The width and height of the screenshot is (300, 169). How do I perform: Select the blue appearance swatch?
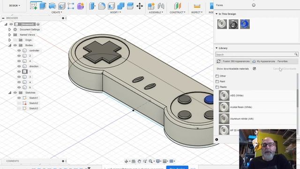[245, 24]
